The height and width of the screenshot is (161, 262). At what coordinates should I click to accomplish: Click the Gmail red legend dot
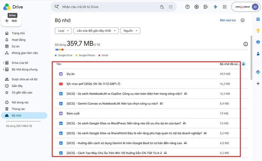(99, 55)
